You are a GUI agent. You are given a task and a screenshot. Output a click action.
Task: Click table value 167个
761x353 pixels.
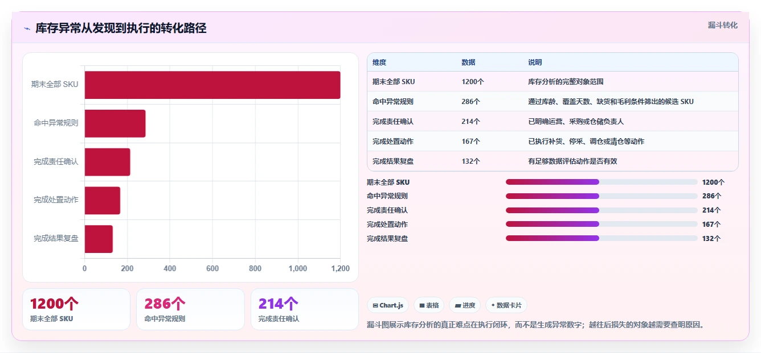pos(471,142)
